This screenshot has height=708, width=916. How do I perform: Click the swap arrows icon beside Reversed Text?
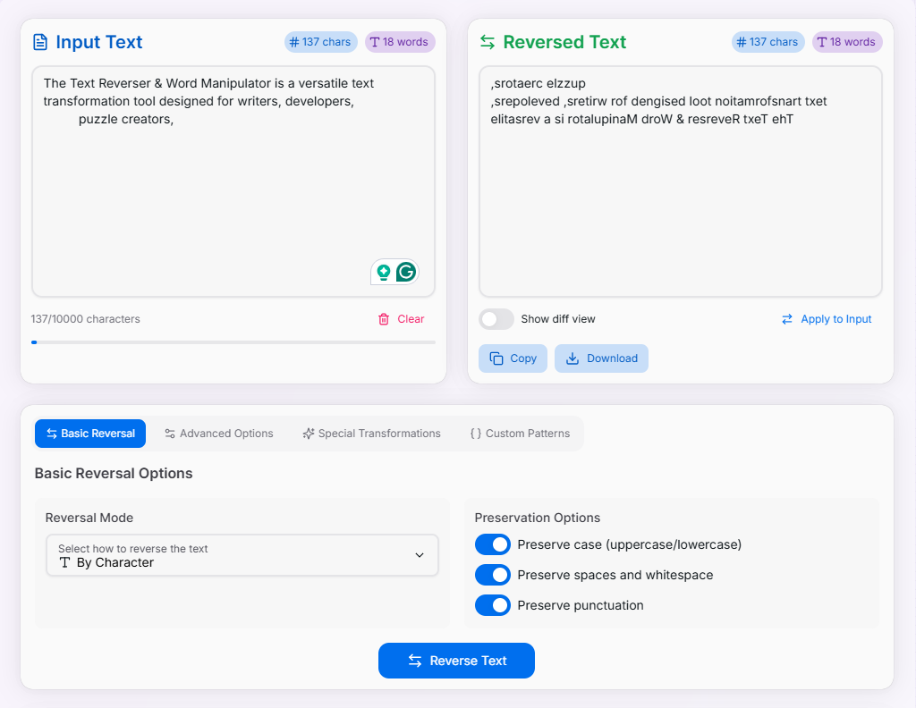click(x=488, y=41)
